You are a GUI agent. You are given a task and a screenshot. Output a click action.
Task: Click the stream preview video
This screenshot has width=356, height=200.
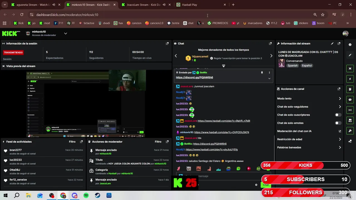tap(86, 104)
